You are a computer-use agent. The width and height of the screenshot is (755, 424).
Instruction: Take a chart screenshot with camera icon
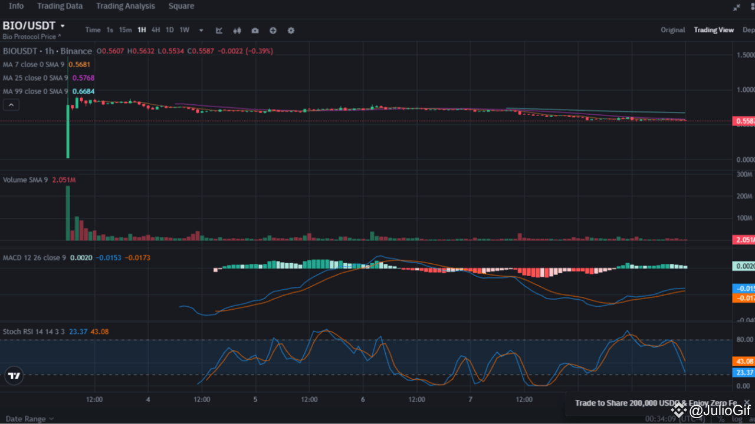pyautogui.click(x=254, y=30)
